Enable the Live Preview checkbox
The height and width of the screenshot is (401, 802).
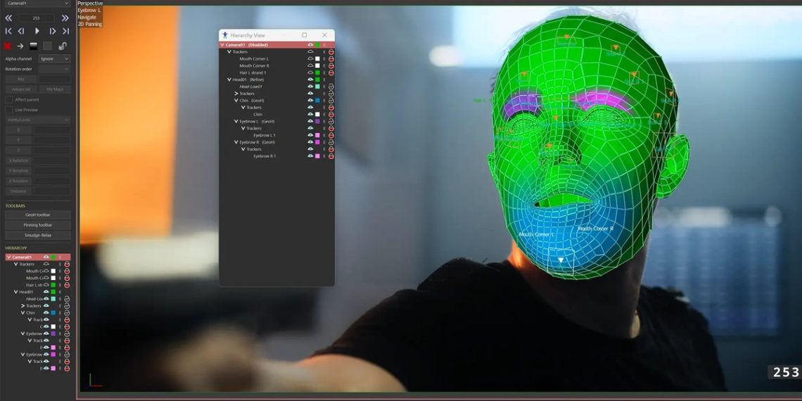tap(8, 110)
